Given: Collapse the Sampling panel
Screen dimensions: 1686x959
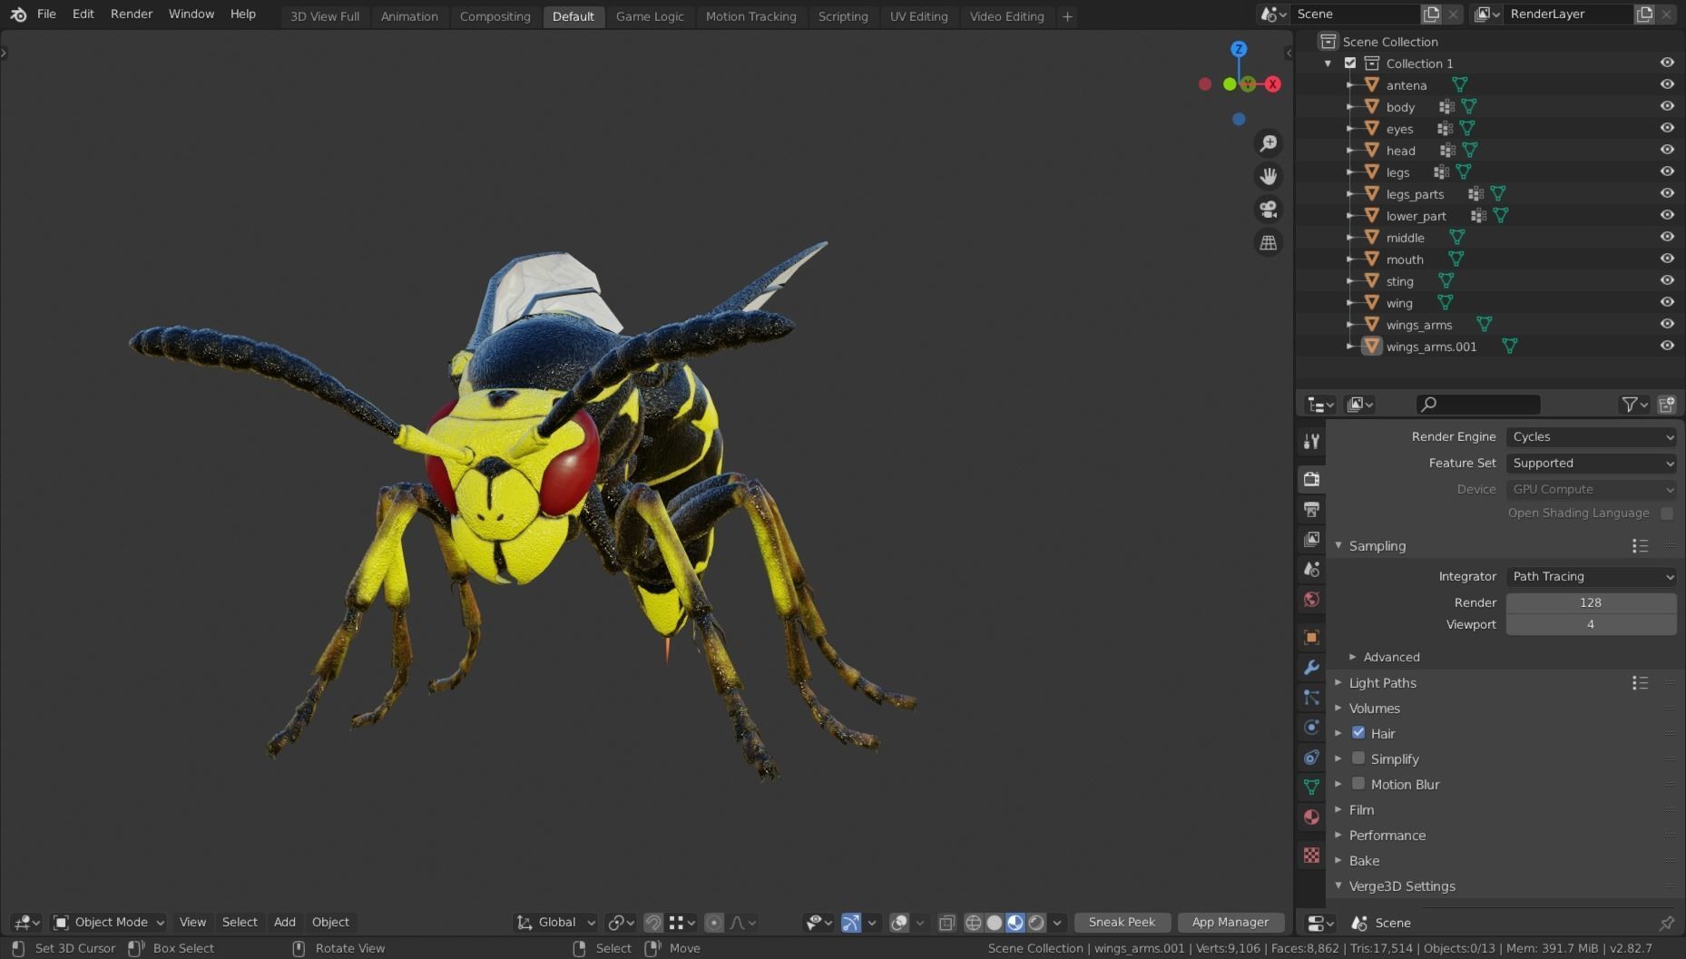Looking at the screenshot, I should pos(1377,545).
